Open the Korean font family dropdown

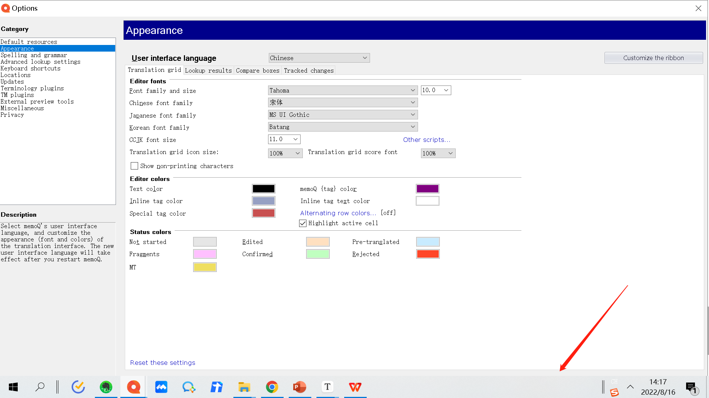[343, 127]
